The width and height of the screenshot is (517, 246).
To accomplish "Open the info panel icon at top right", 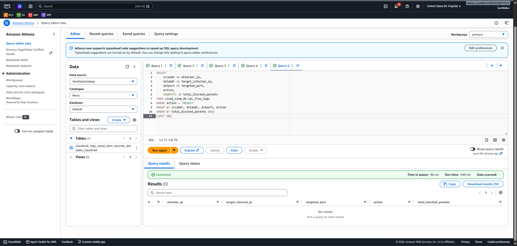I will 496,23.
